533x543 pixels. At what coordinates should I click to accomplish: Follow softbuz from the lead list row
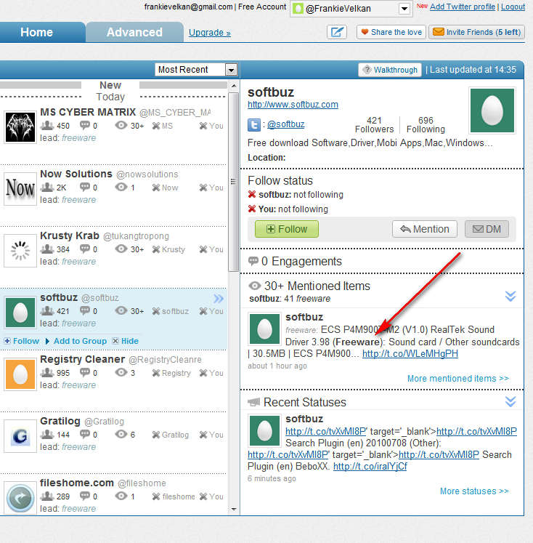click(22, 341)
